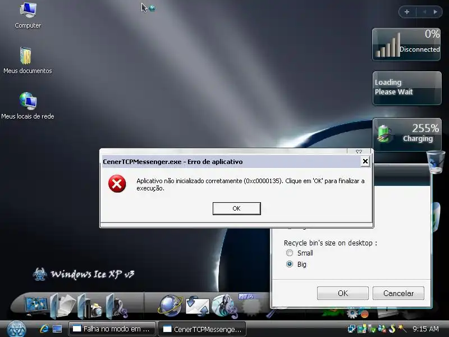Click the error message text mentioning 0xc0000135

tap(250, 185)
